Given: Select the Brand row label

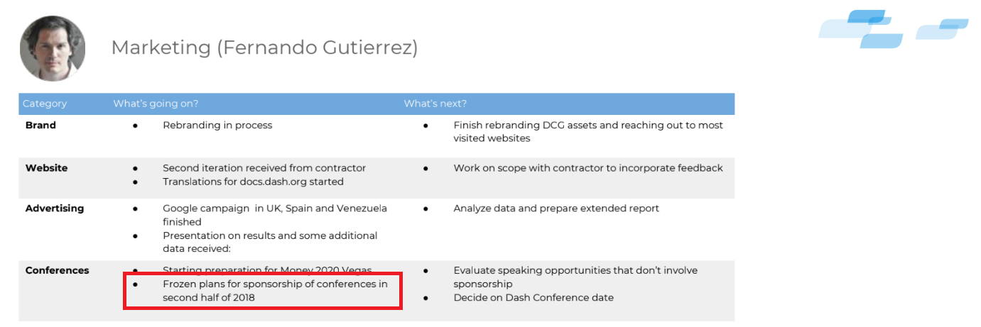Looking at the screenshot, I should [x=40, y=126].
